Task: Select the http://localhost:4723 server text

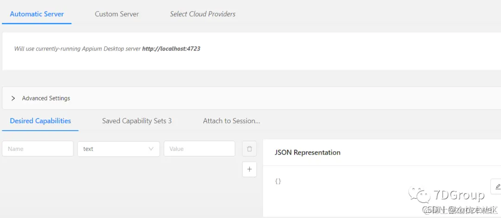Action: pos(171,49)
